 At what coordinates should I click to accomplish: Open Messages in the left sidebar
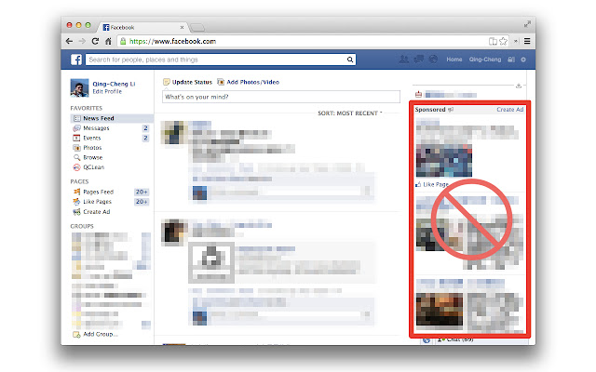click(96, 128)
